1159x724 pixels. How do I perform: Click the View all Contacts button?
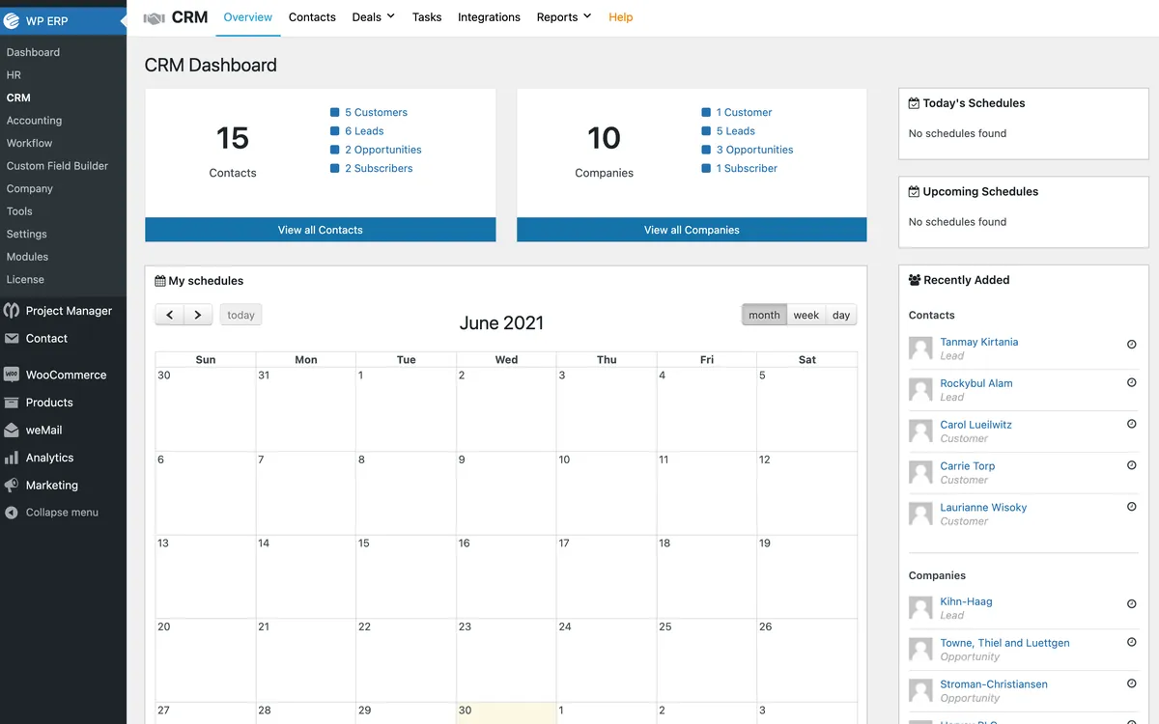click(321, 230)
